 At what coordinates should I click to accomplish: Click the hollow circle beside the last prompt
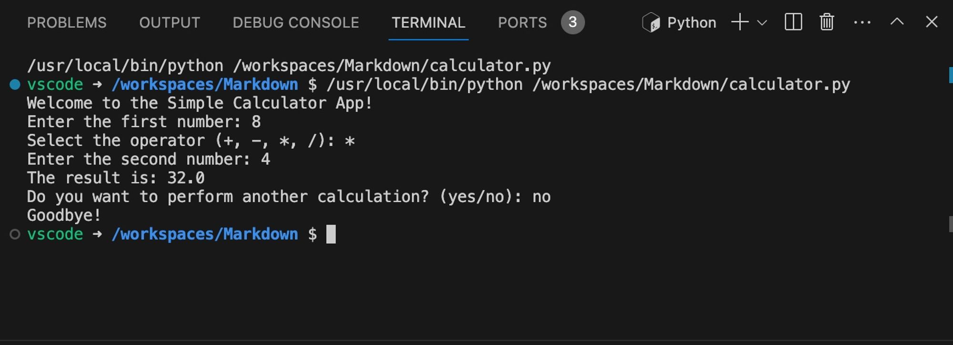(14, 234)
